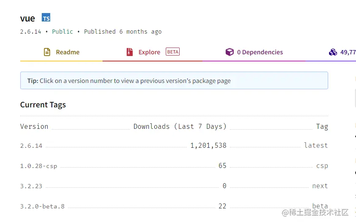
Task: Click the 65 downloads value
Action: [x=223, y=166]
